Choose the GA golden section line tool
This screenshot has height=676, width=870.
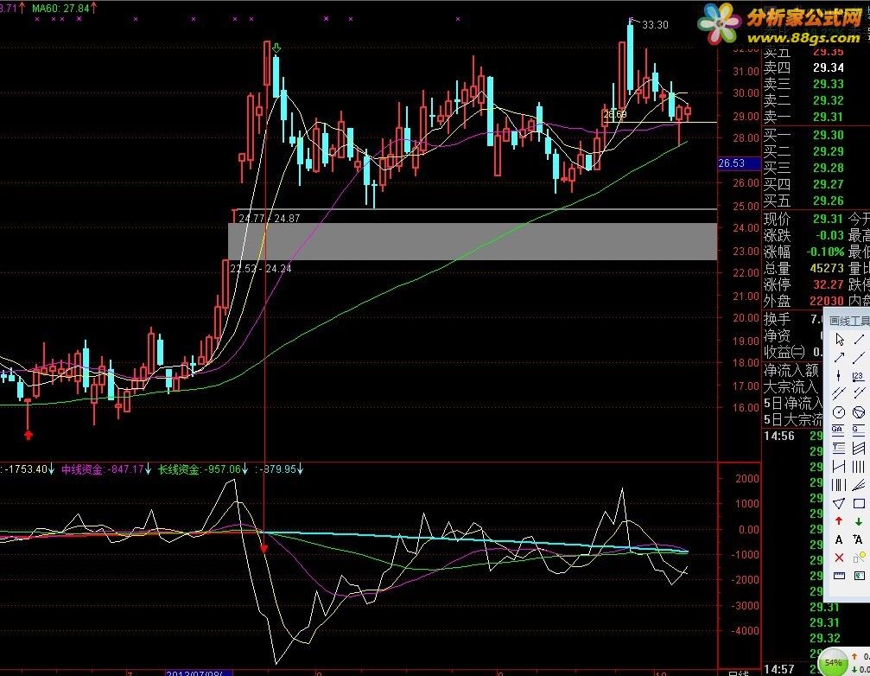(x=838, y=430)
